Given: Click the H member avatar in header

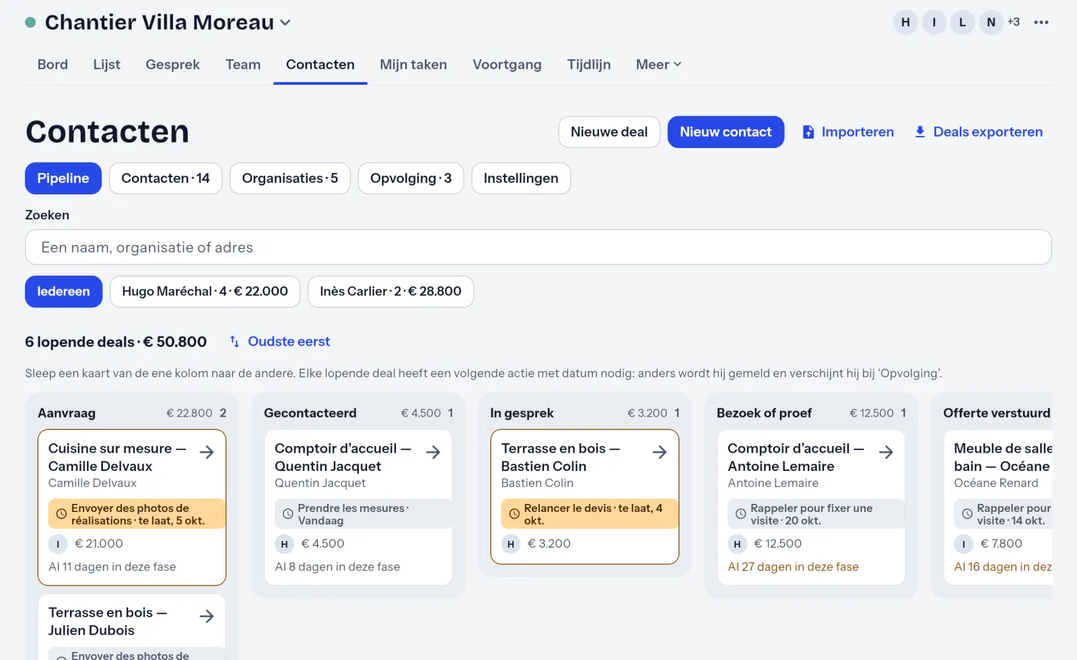Looking at the screenshot, I should (905, 22).
